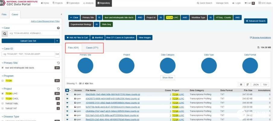Click the Cart icon in top navigation
Image resolution: width=273 pixels, height=121 pixels.
point(249,3)
